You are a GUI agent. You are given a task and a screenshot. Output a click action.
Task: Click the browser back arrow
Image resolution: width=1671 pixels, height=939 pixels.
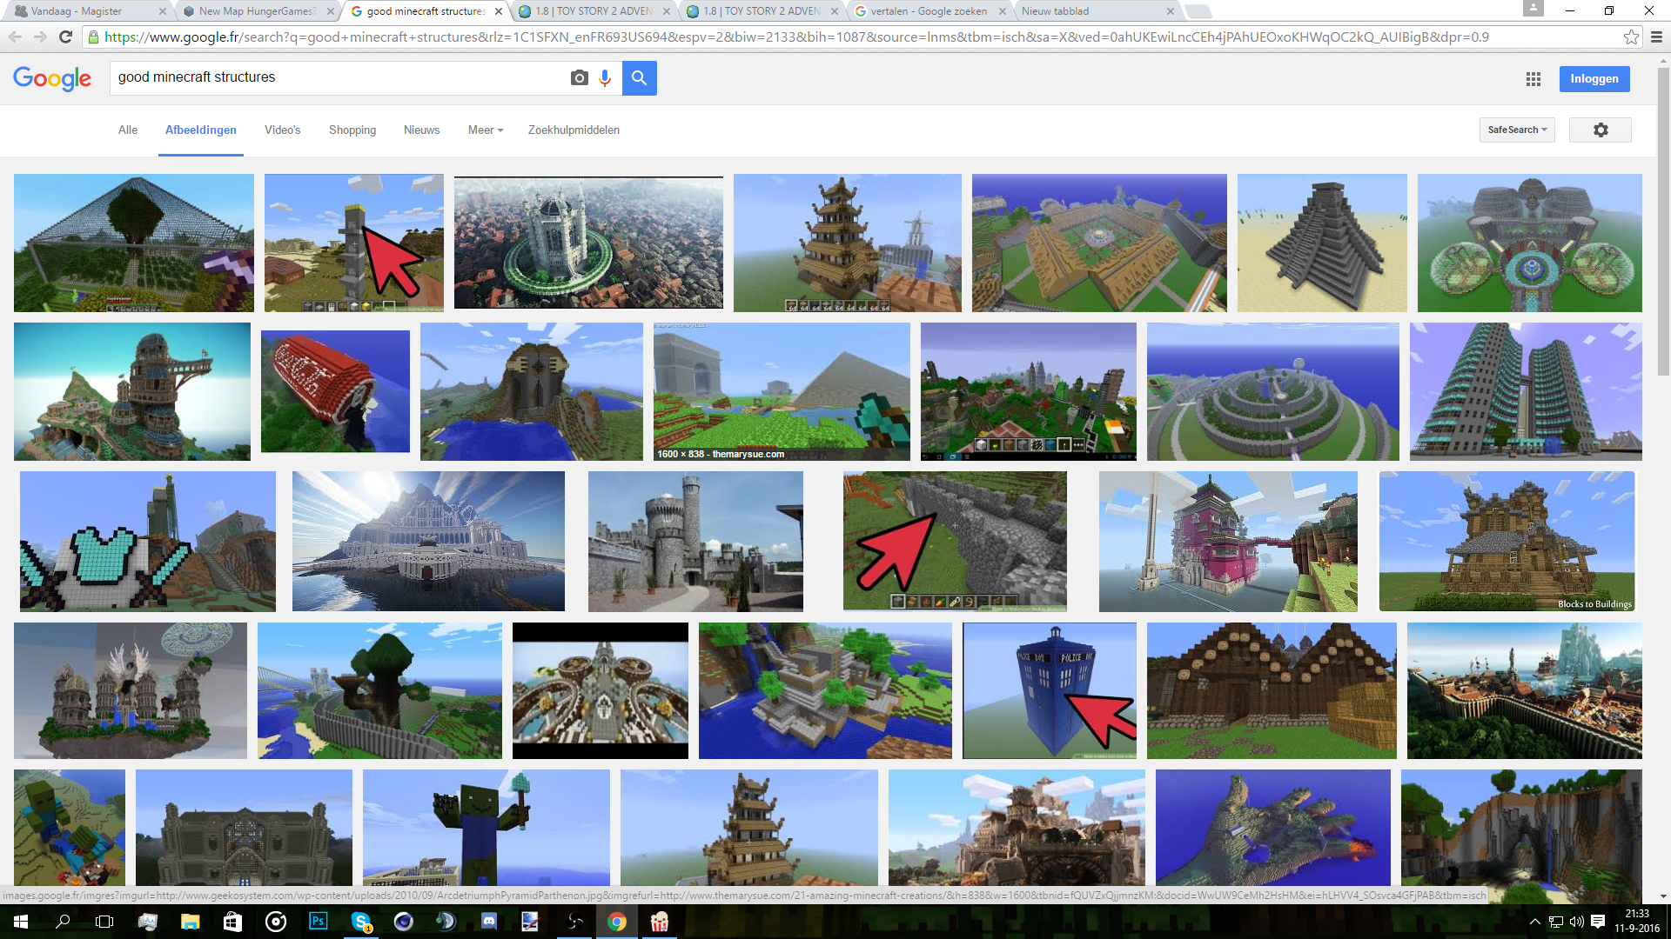[x=15, y=37]
